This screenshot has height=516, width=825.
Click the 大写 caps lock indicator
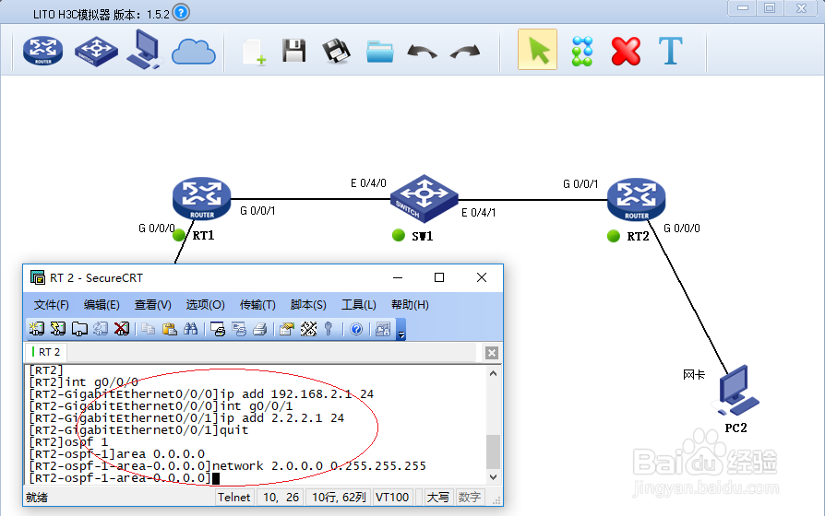click(437, 497)
